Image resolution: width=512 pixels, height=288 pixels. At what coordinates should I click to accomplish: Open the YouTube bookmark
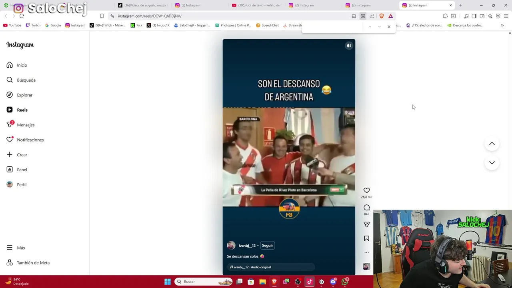tap(12, 25)
